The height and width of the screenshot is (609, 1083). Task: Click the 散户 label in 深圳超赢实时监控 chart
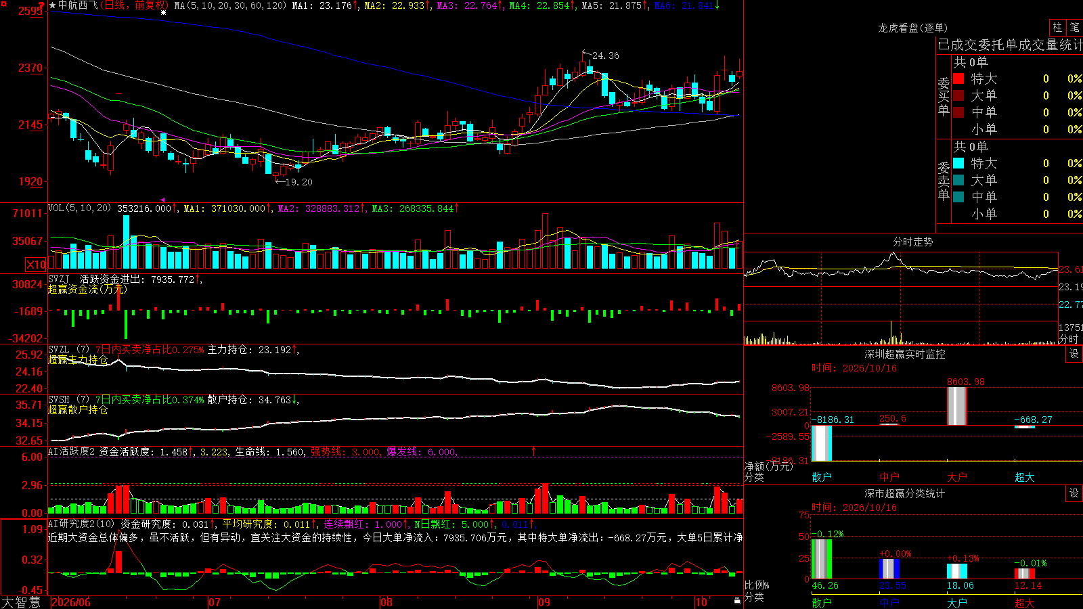coord(822,477)
